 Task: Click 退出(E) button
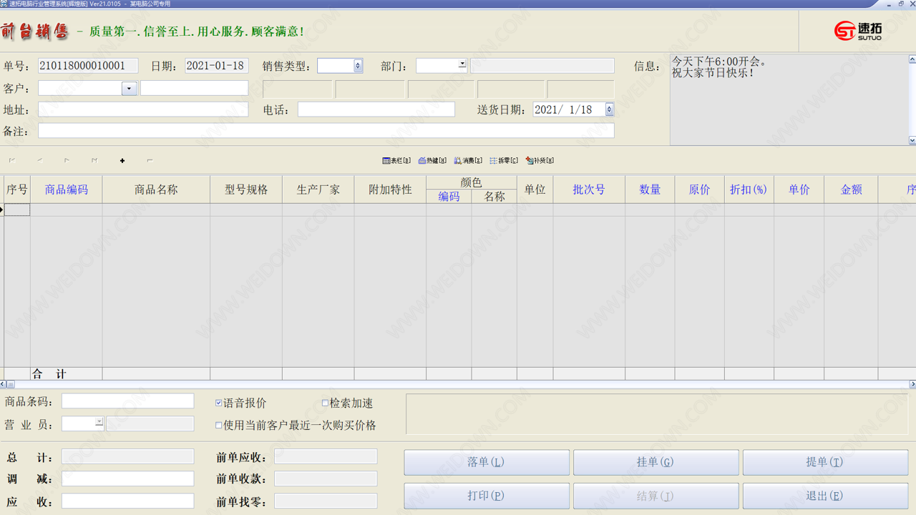[825, 496]
